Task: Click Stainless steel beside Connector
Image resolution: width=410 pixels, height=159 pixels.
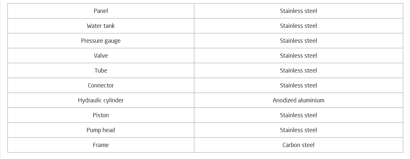Action: 298,85
